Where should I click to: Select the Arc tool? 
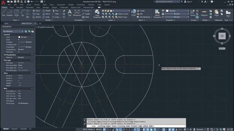click(23, 13)
